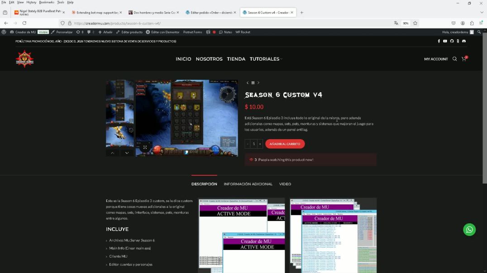Open the gallery grid view icon above the title
Screen dimensions: 487x273
pos(253,83)
